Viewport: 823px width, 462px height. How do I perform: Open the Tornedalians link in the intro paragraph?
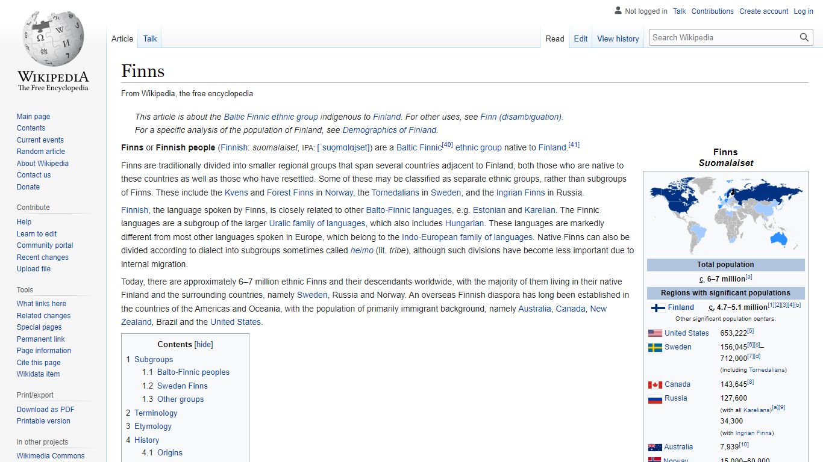(x=395, y=192)
